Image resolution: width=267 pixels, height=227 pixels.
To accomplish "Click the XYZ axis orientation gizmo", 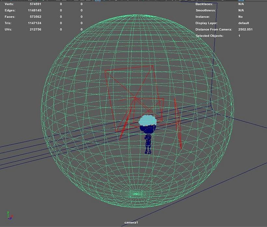I will pyautogui.click(x=9, y=215).
